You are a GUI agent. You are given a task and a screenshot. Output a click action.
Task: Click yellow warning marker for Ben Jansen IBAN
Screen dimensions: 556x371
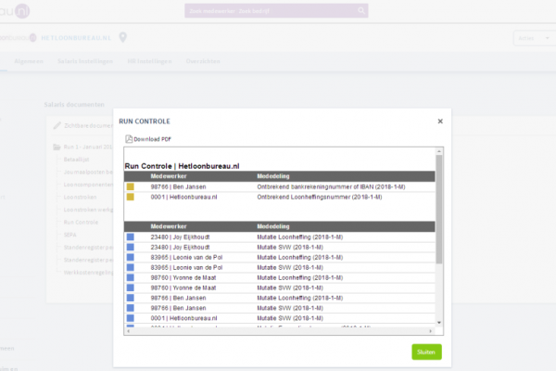pyautogui.click(x=131, y=186)
